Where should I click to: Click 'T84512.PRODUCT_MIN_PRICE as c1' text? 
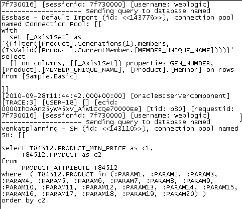[90, 148]
